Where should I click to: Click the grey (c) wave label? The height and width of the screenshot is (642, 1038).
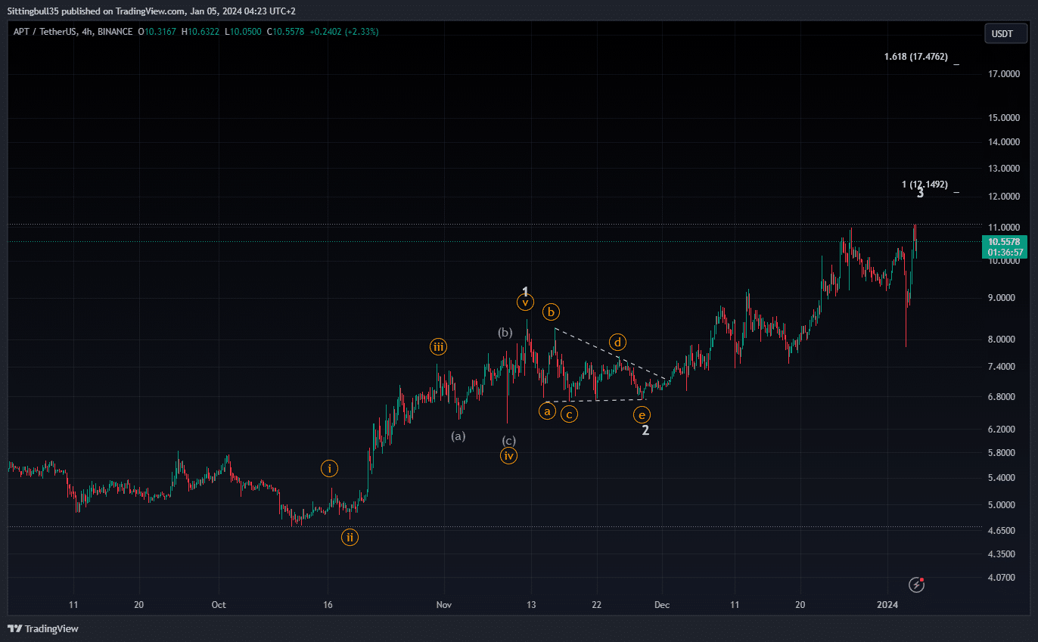(x=508, y=440)
